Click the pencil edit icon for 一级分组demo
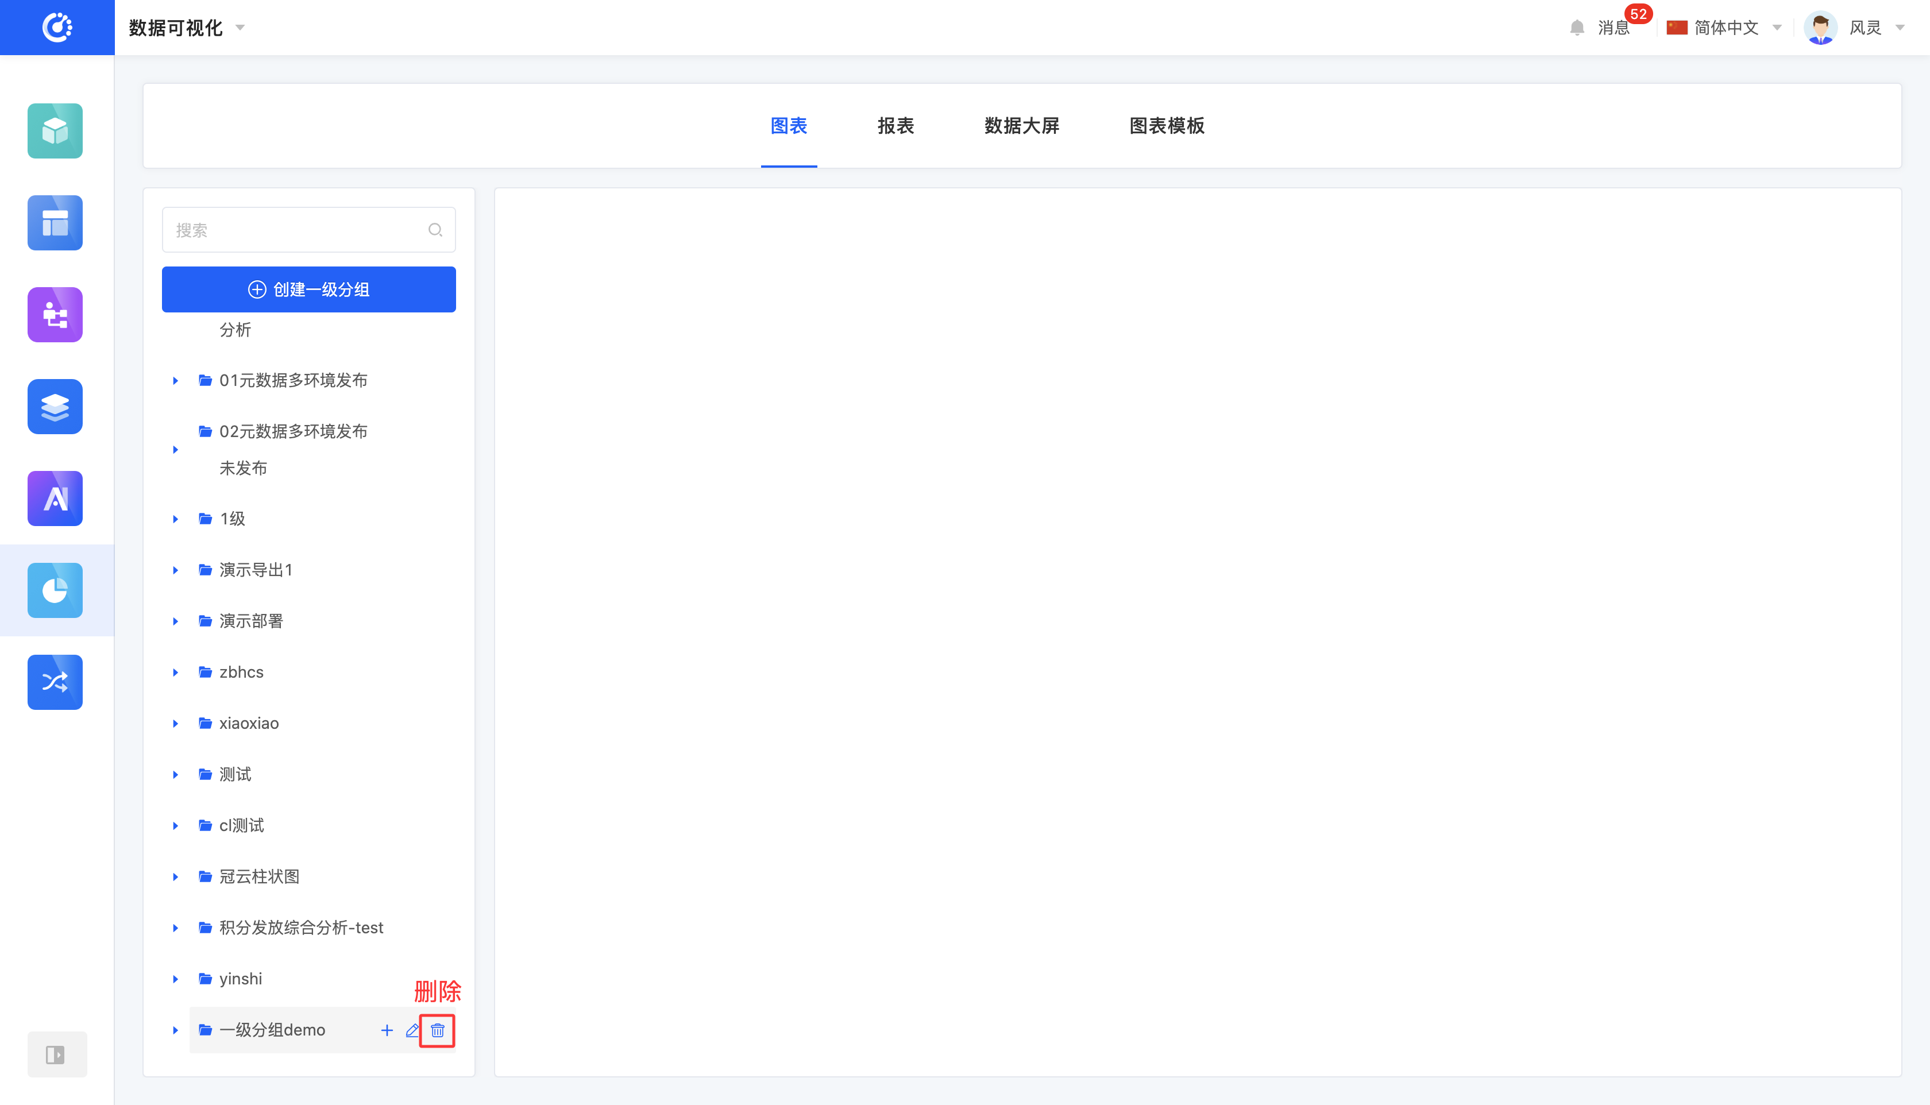This screenshot has height=1105, width=1930. pos(412,1030)
